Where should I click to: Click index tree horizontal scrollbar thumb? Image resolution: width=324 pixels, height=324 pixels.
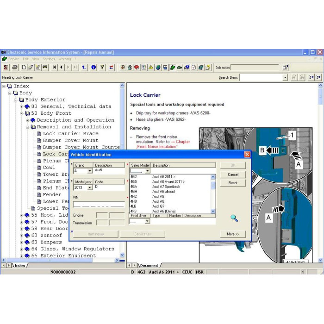pos(49,260)
